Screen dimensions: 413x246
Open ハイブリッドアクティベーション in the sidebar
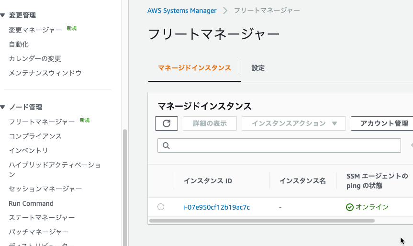pyautogui.click(x=55, y=169)
